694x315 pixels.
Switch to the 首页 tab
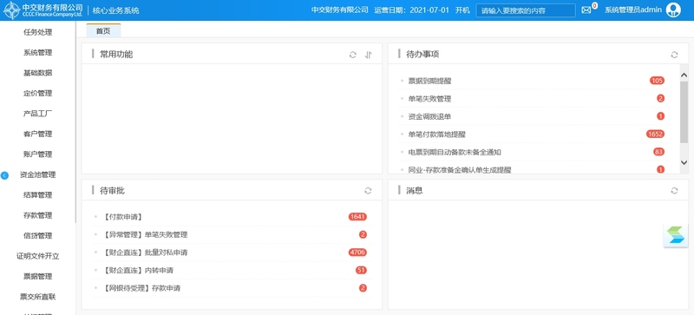pyautogui.click(x=103, y=31)
